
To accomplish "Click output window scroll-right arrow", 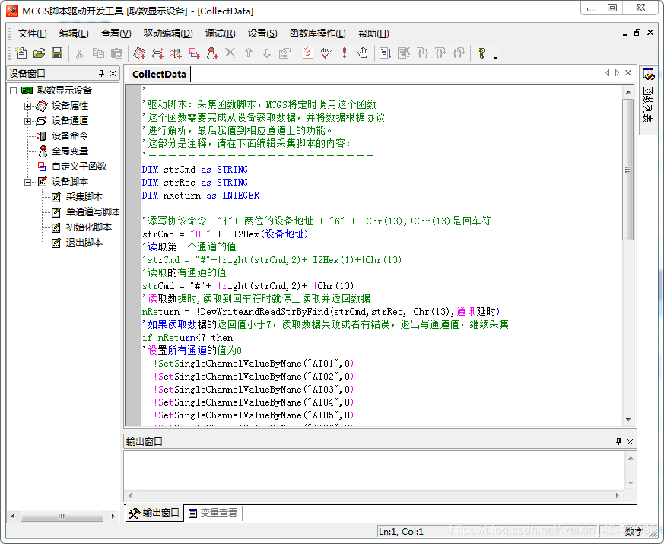I will 618,495.
